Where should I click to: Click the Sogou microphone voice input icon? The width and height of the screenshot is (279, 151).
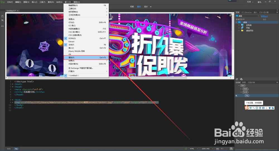click(x=260, y=108)
